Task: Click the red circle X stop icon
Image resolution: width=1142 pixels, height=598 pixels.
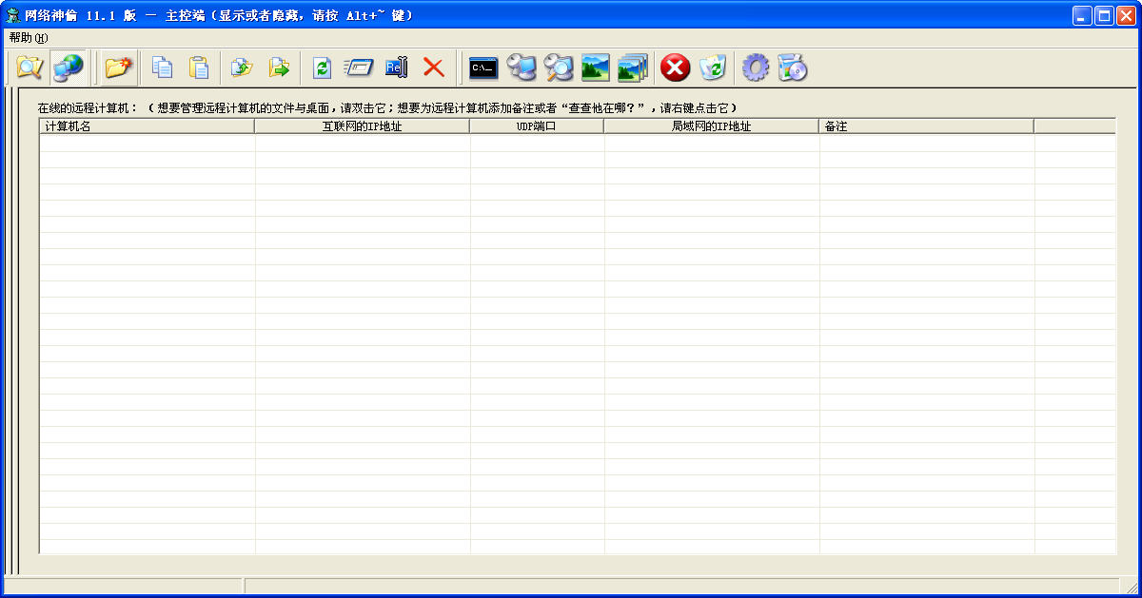Action: coord(675,68)
